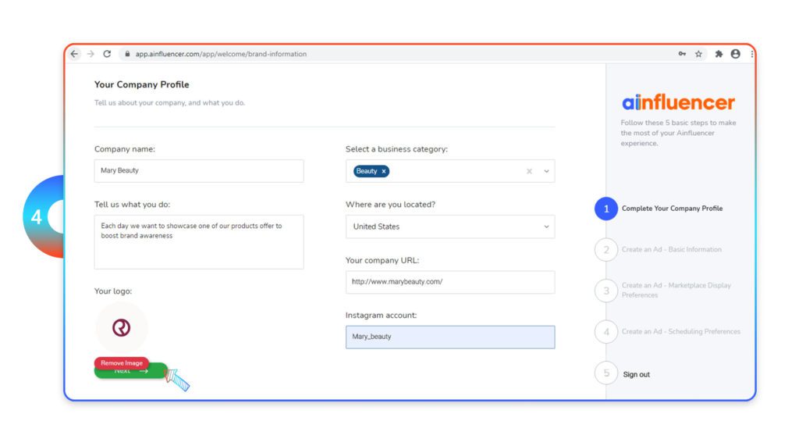Viewport: 799px width, 446px height.
Task: Open the United States location dropdown
Action: [450, 227]
